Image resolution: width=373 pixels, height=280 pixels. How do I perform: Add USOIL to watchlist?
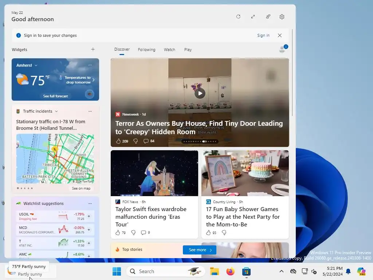[x=89, y=216]
